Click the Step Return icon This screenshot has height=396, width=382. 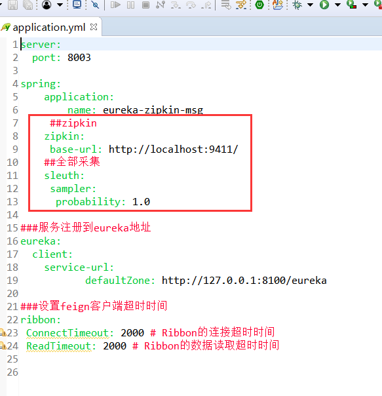coord(206,5)
